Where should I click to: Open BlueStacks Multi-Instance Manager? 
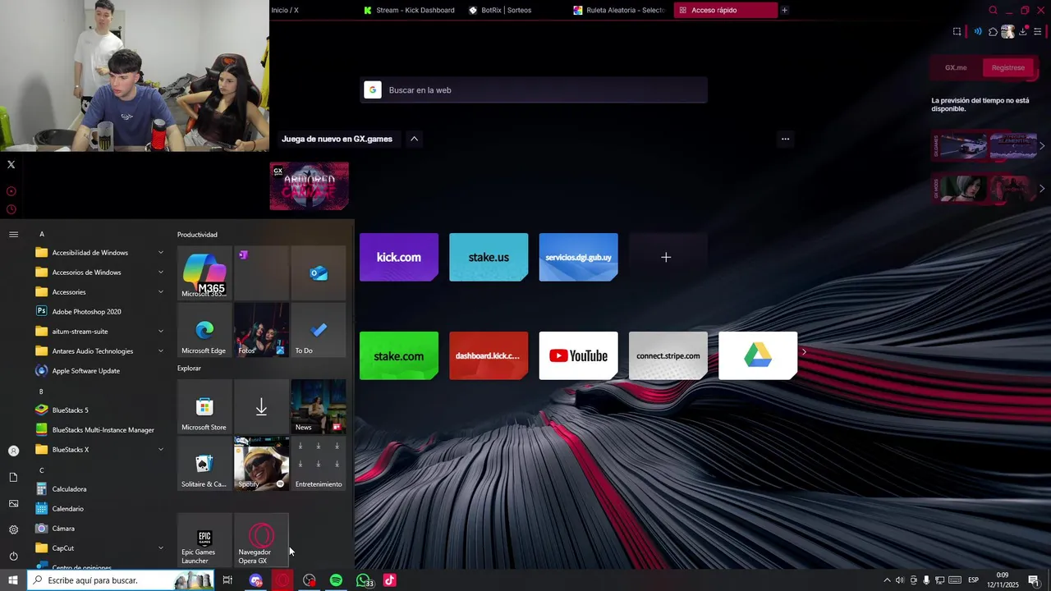[x=100, y=430]
